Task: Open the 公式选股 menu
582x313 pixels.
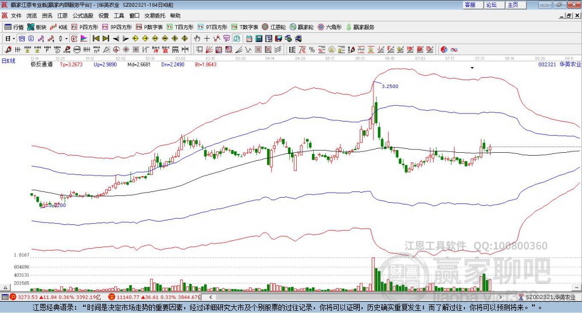Action: tap(83, 15)
